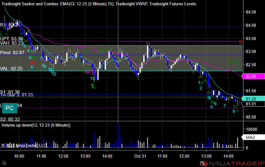Click the 81.01 last price marker
The height and width of the screenshot is (167, 265).
click(253, 104)
